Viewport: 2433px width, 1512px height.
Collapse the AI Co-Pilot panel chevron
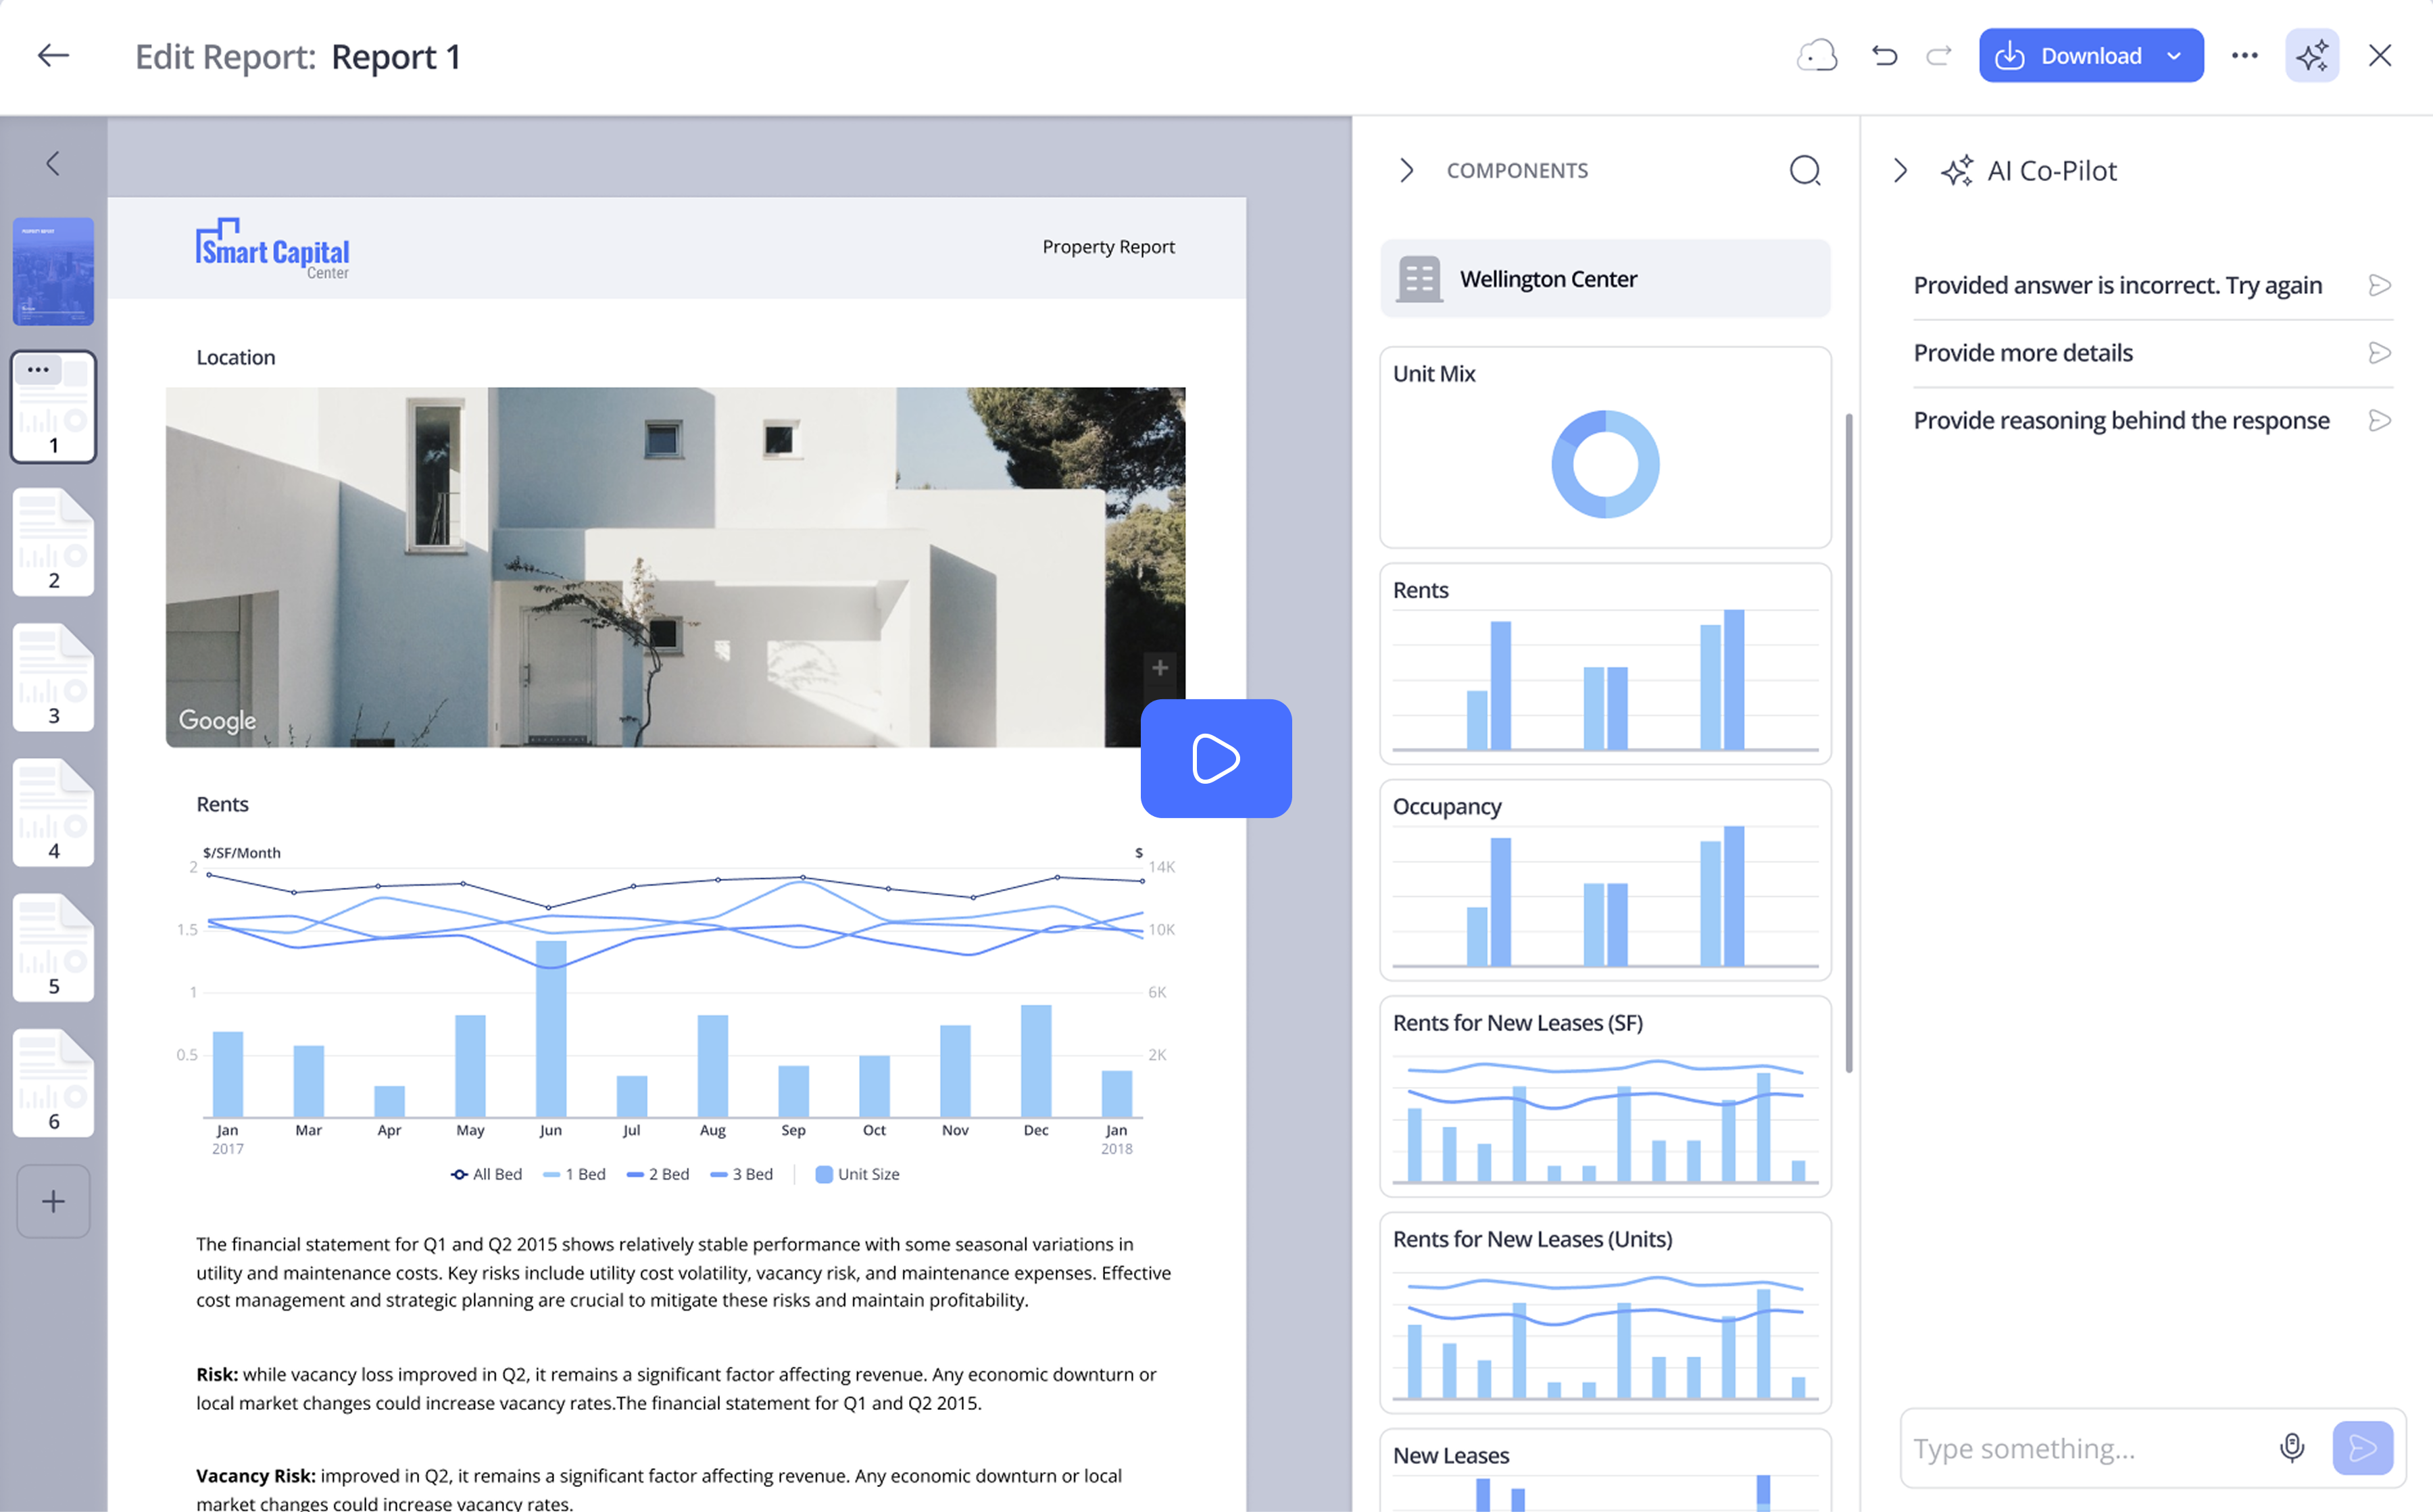tap(1900, 170)
